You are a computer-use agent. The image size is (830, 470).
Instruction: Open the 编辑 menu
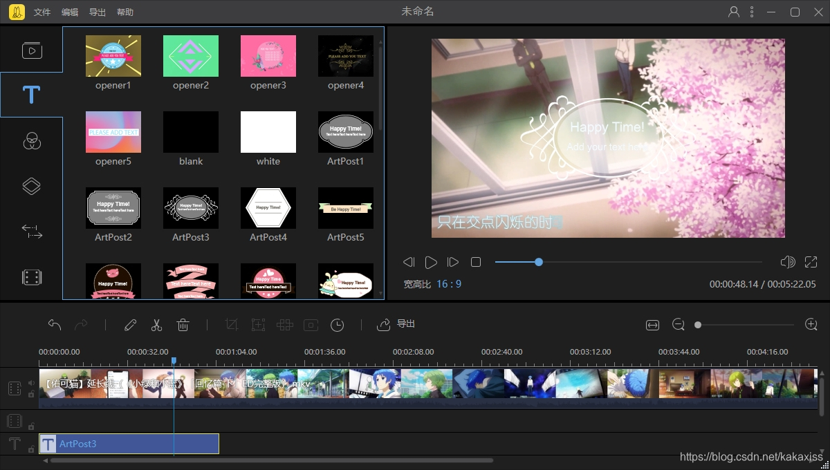(x=70, y=12)
